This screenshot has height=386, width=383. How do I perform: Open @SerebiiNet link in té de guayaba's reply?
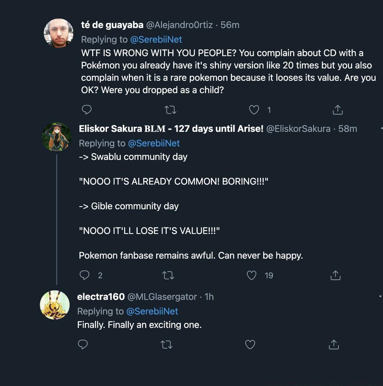pos(156,40)
